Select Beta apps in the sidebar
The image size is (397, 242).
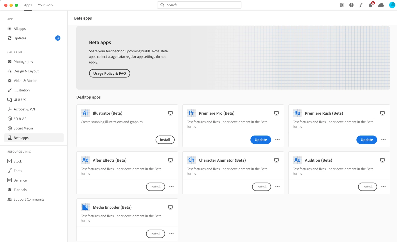(x=34, y=138)
